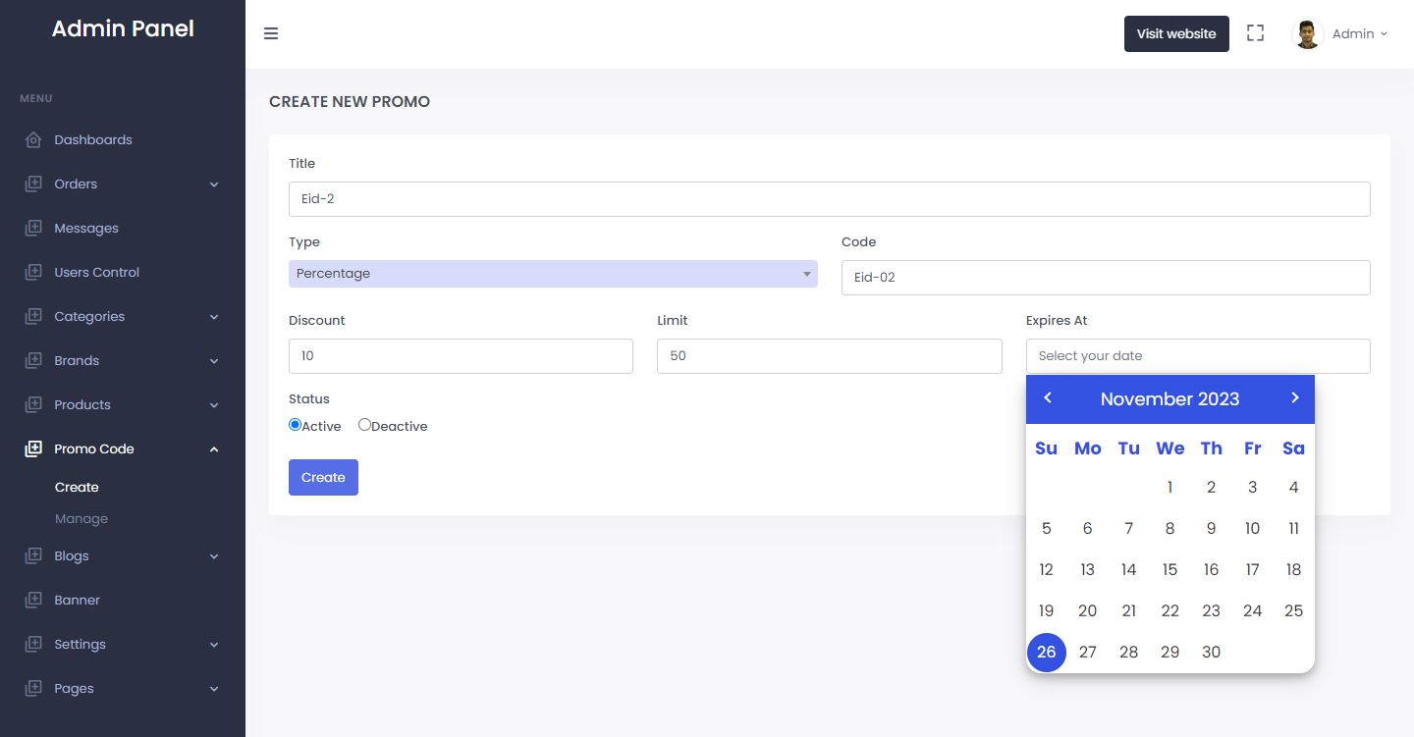Click the Limit input field
This screenshot has width=1414, height=737.
tap(830, 356)
